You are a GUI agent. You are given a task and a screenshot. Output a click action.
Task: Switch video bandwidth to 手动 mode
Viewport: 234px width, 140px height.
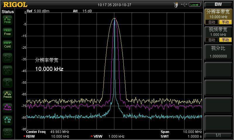click(225, 40)
